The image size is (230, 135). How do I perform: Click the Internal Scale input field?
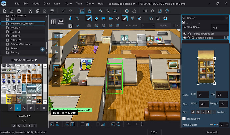[219, 28]
